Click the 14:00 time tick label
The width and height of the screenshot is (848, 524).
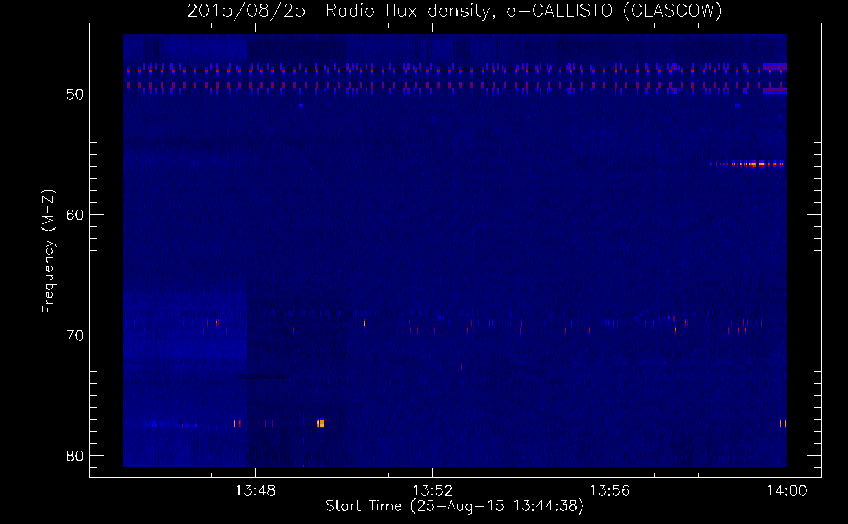pyautogui.click(x=787, y=491)
